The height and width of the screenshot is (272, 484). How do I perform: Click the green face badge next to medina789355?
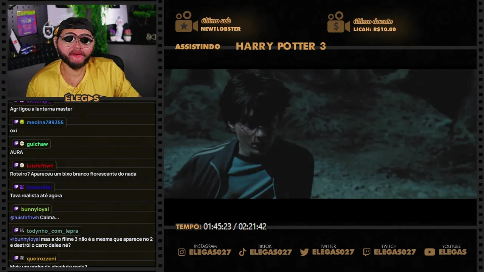pos(22,122)
